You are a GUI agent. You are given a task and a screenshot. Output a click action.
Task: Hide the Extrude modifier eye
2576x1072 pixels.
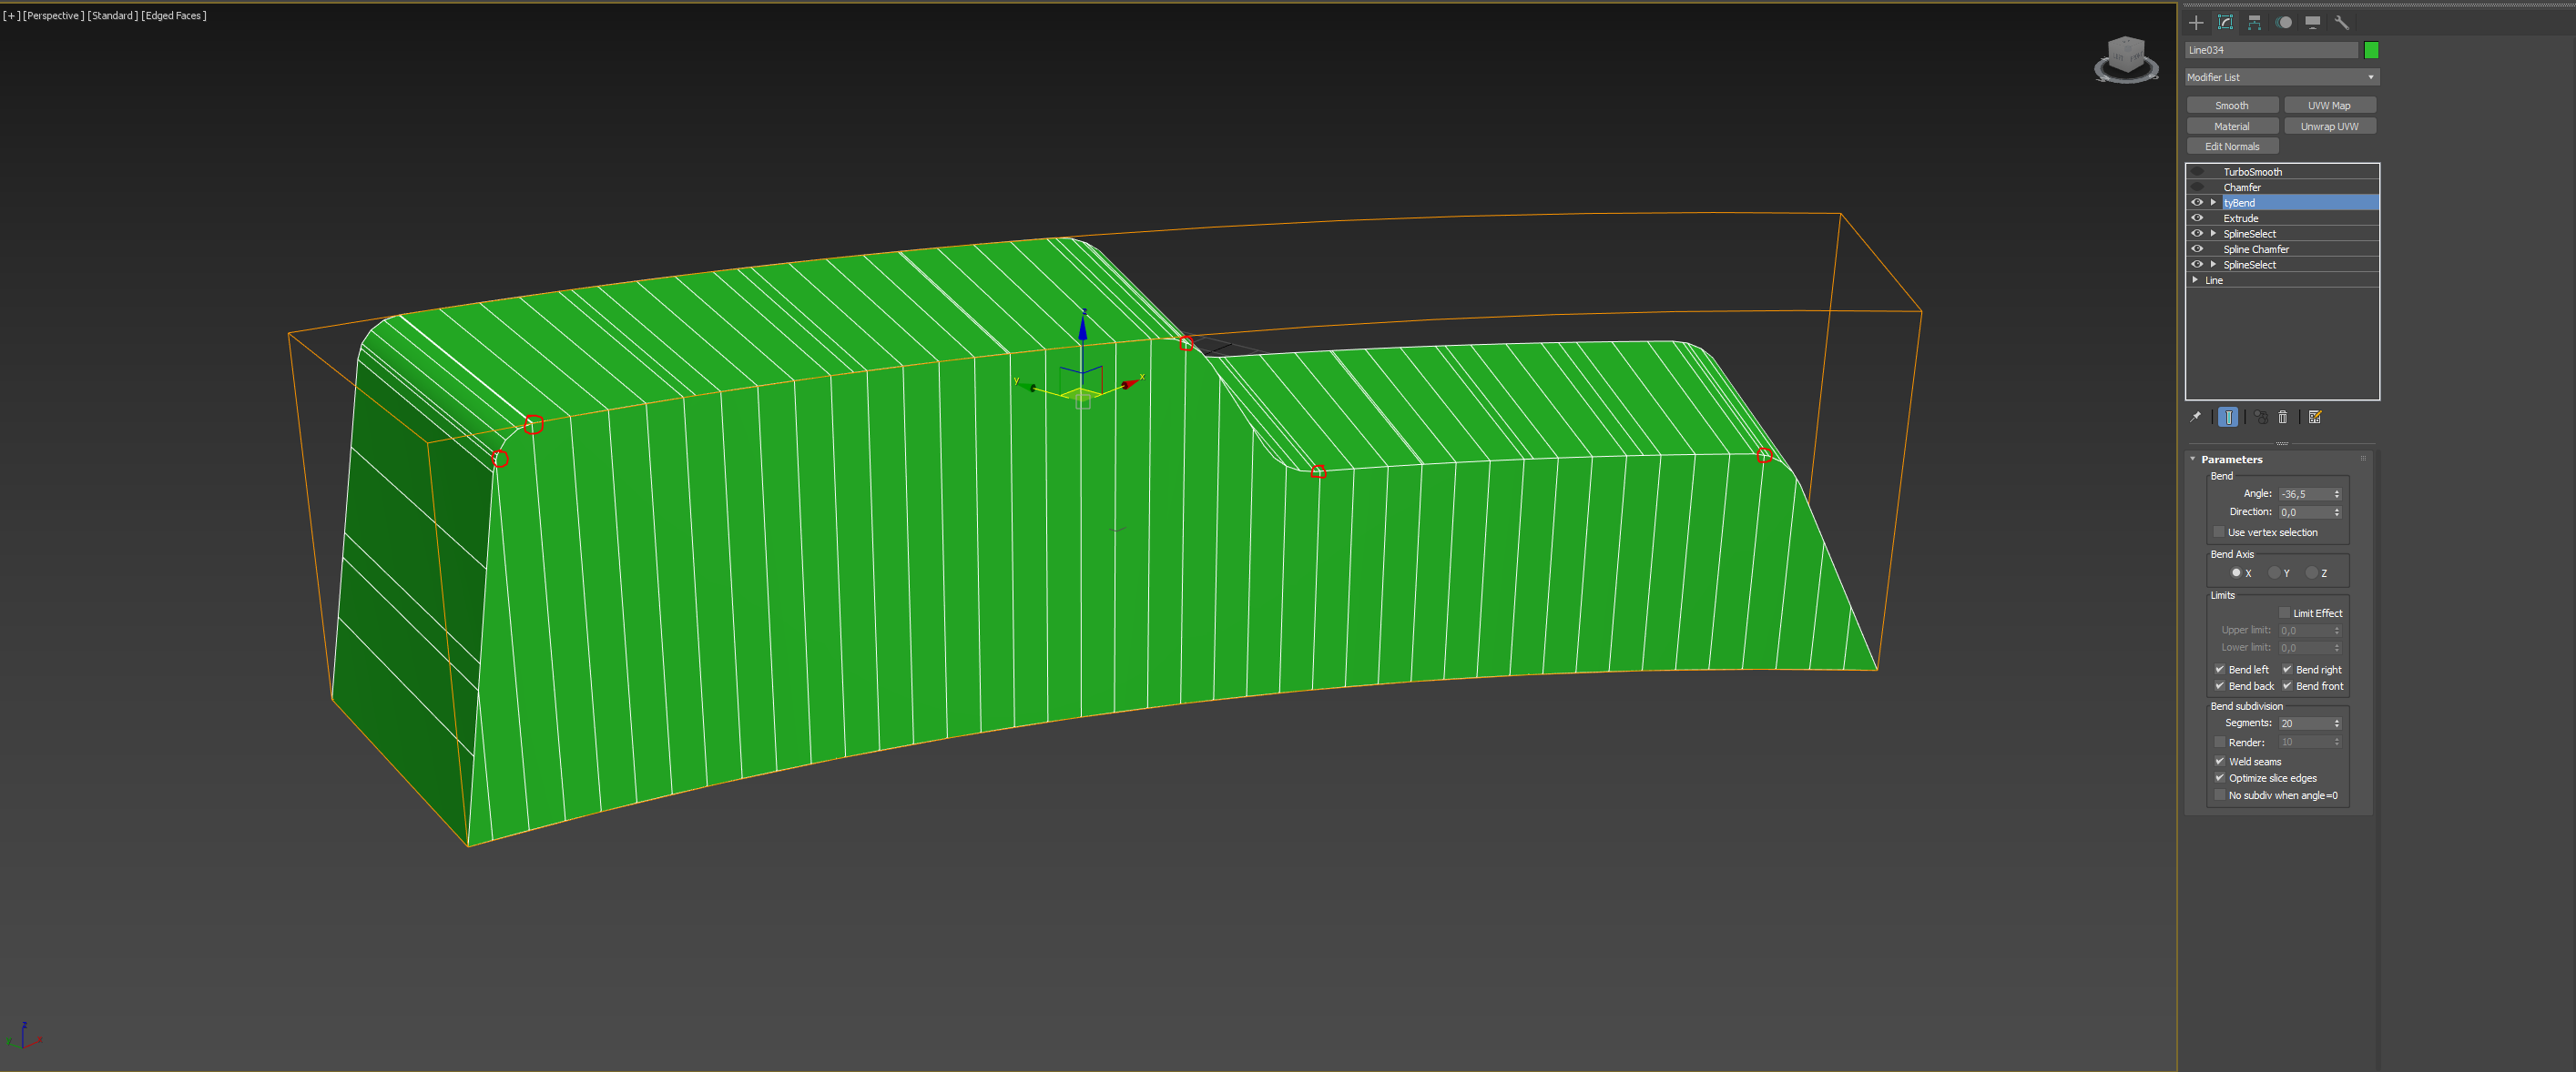click(x=2197, y=217)
